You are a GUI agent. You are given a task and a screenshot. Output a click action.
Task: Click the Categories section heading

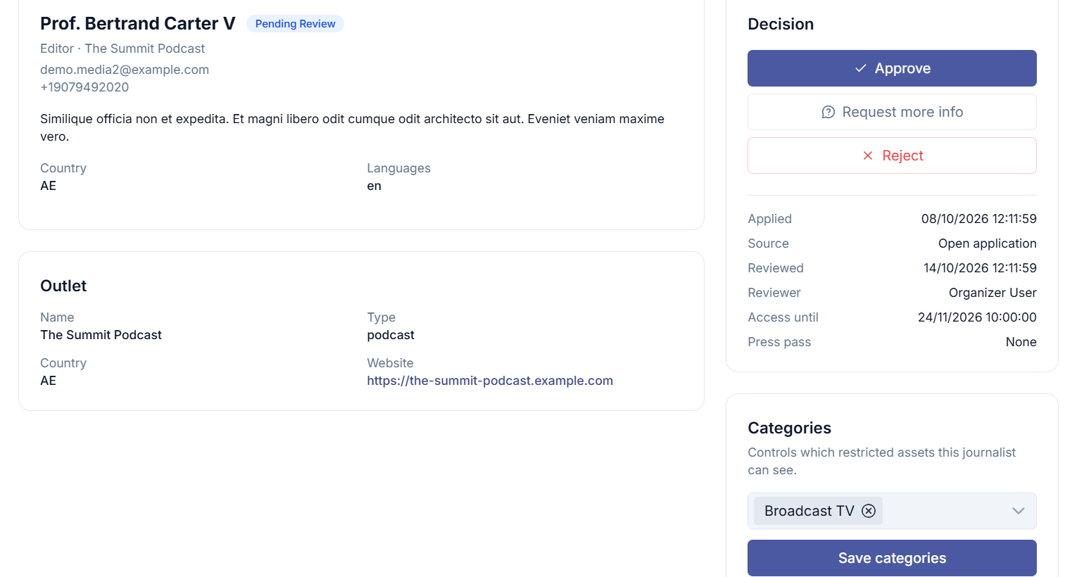point(789,428)
